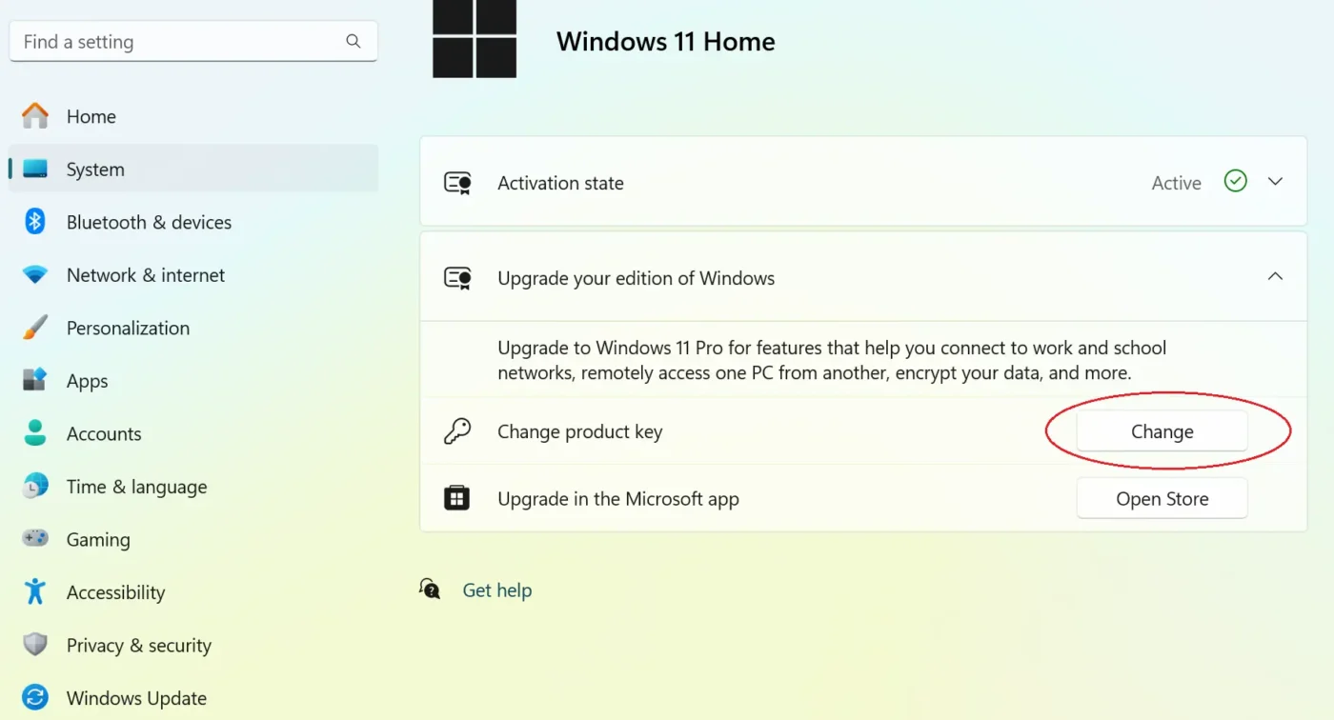Open Personalization settings

tap(193, 328)
